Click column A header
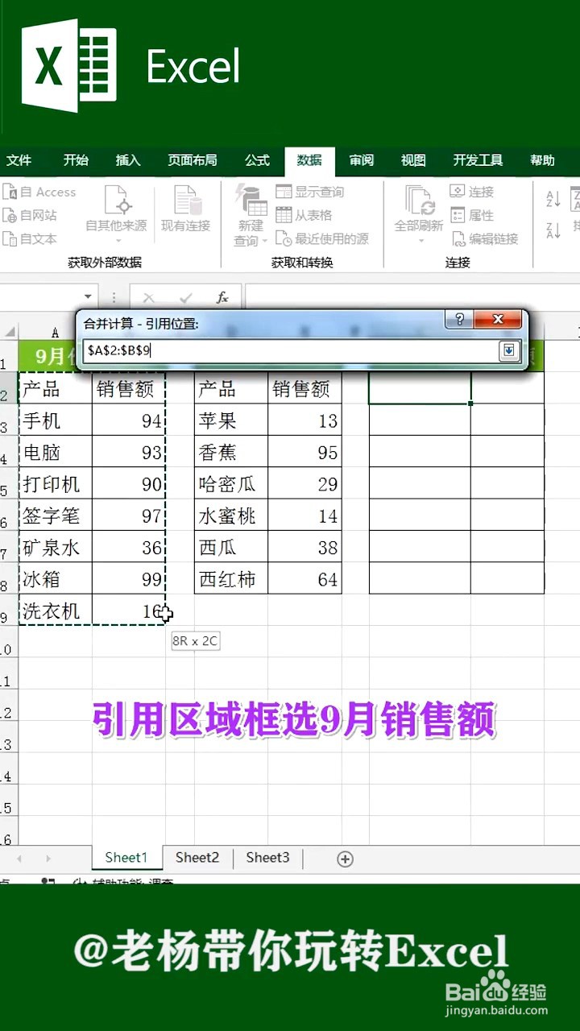 (x=55, y=331)
